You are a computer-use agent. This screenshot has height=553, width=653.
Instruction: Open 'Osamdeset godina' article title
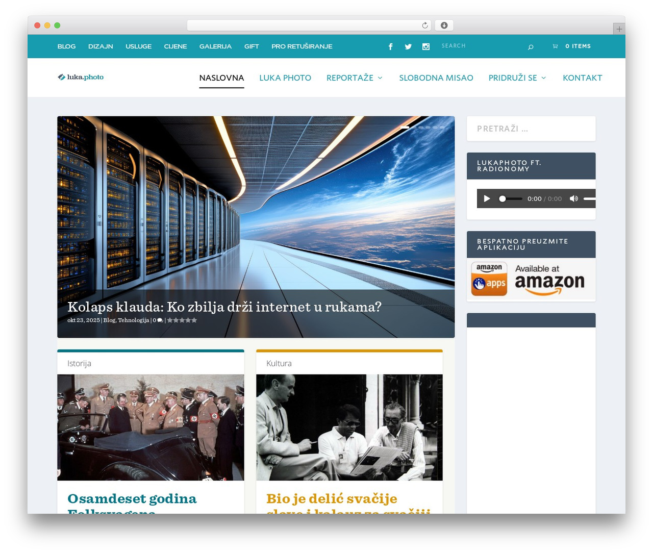point(132,504)
